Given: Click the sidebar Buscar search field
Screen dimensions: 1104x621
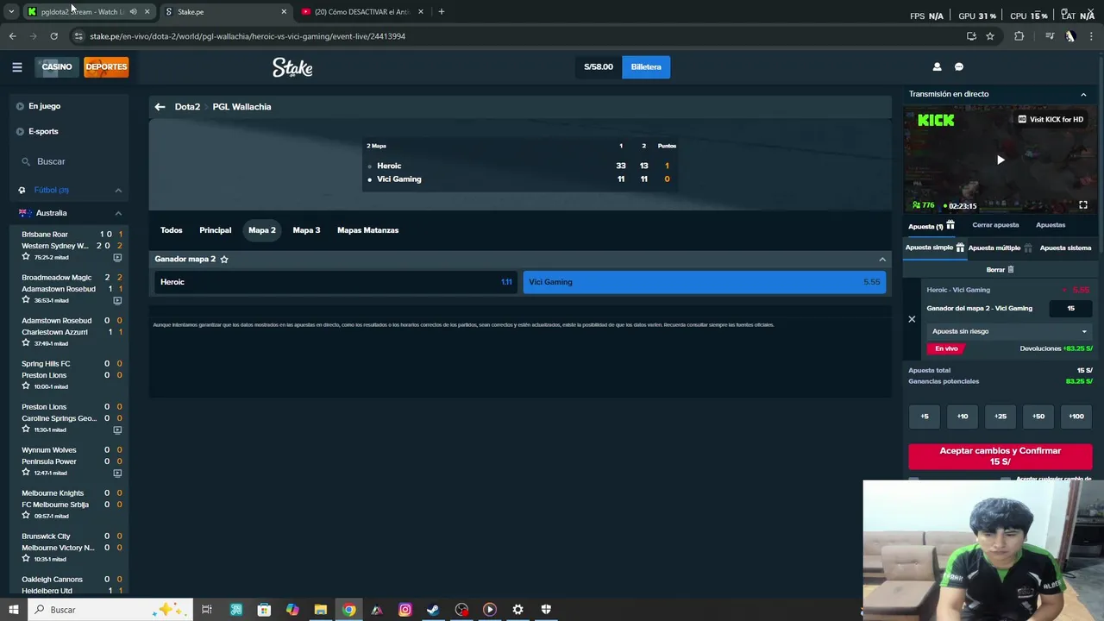Looking at the screenshot, I should tap(71, 161).
